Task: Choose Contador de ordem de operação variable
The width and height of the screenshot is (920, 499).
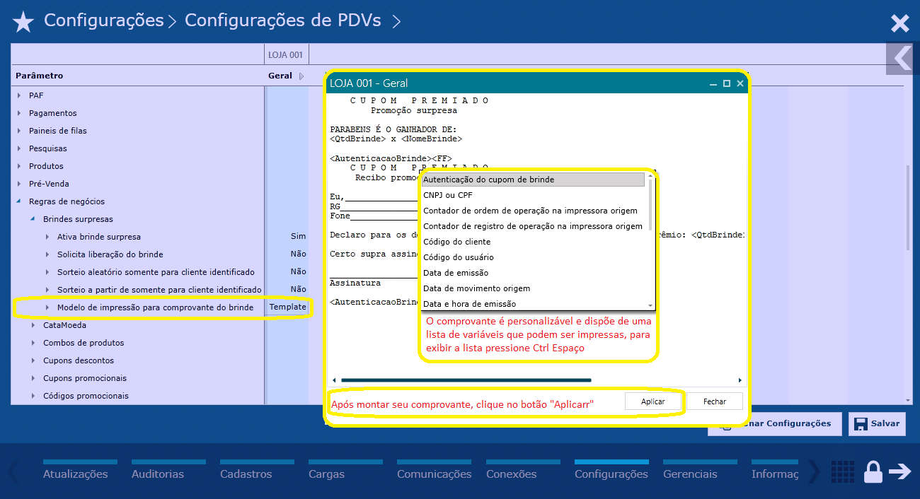Action: [533, 211]
